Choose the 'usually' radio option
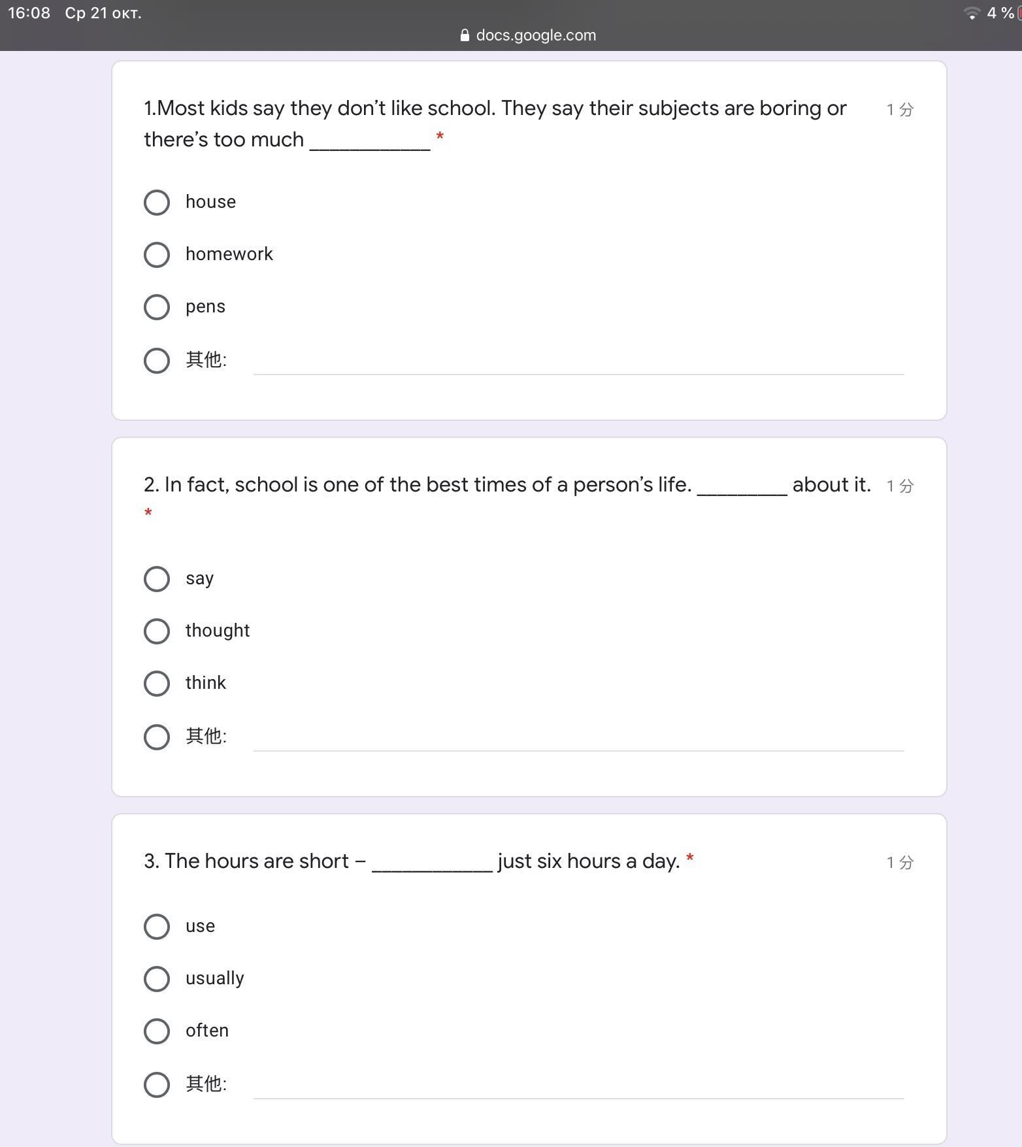The width and height of the screenshot is (1022, 1147). pos(157,979)
